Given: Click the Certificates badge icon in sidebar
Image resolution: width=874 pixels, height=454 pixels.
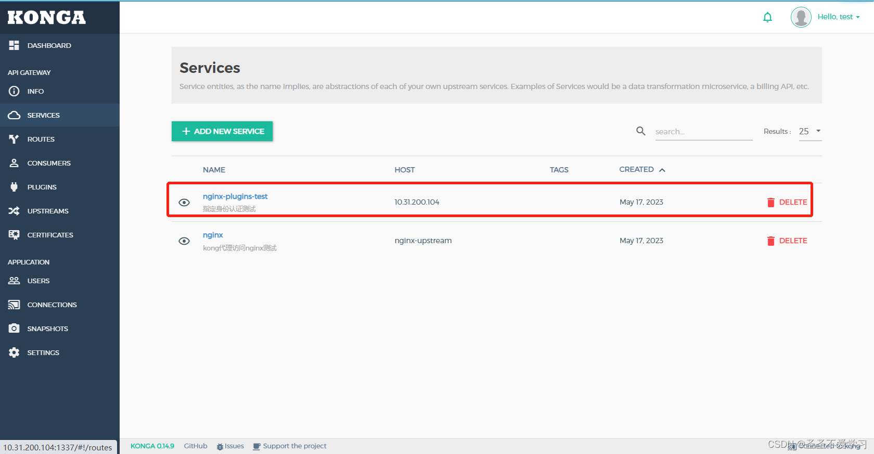Looking at the screenshot, I should (14, 235).
